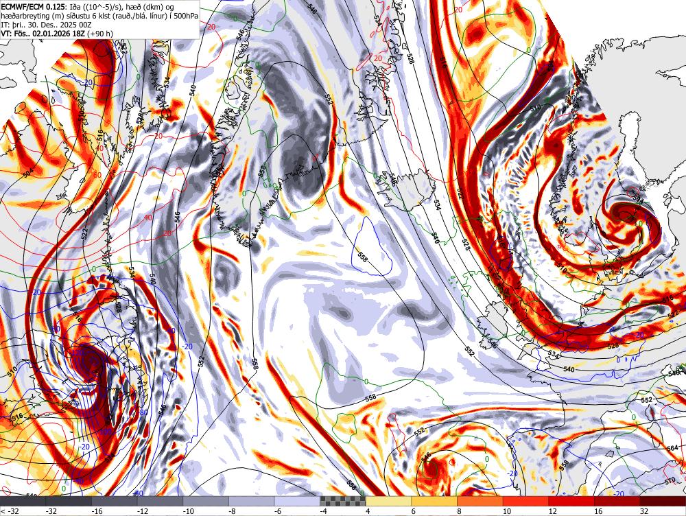Click the yellow-orange swatch between 6 and 8
The width and height of the screenshot is (686, 516).
pos(434,501)
